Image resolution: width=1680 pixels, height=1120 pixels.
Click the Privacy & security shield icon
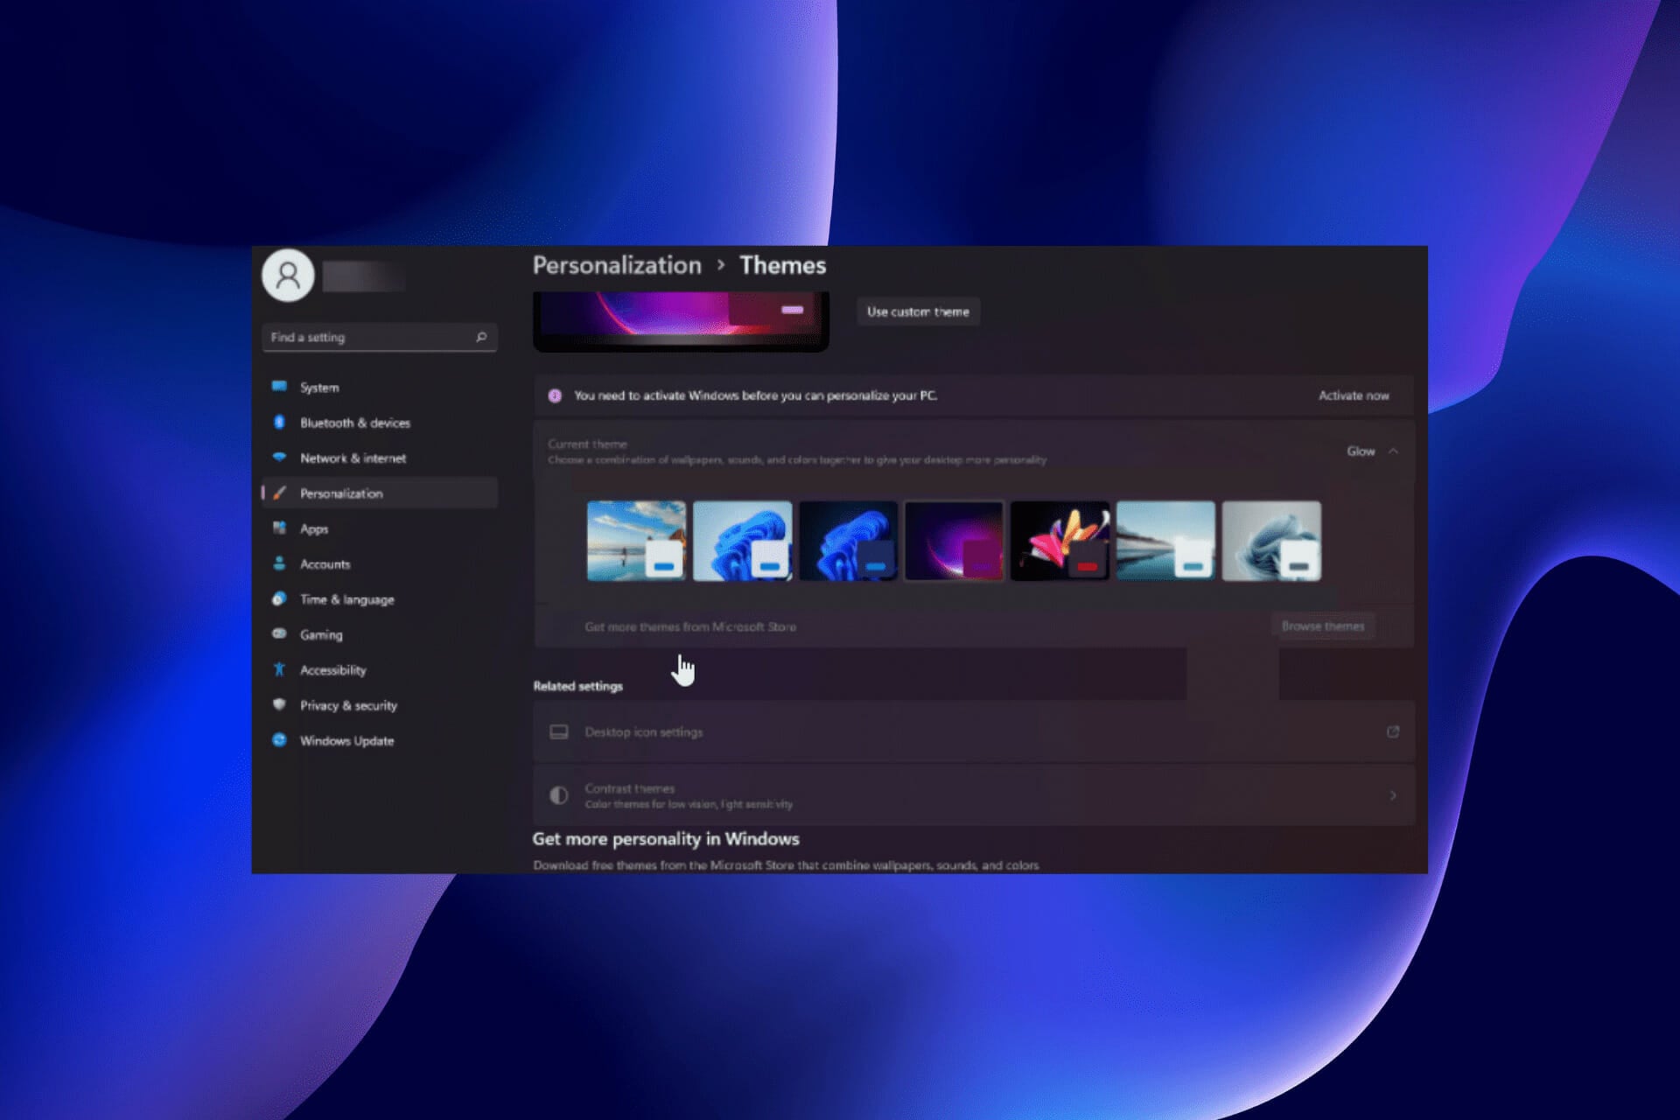pyautogui.click(x=279, y=705)
